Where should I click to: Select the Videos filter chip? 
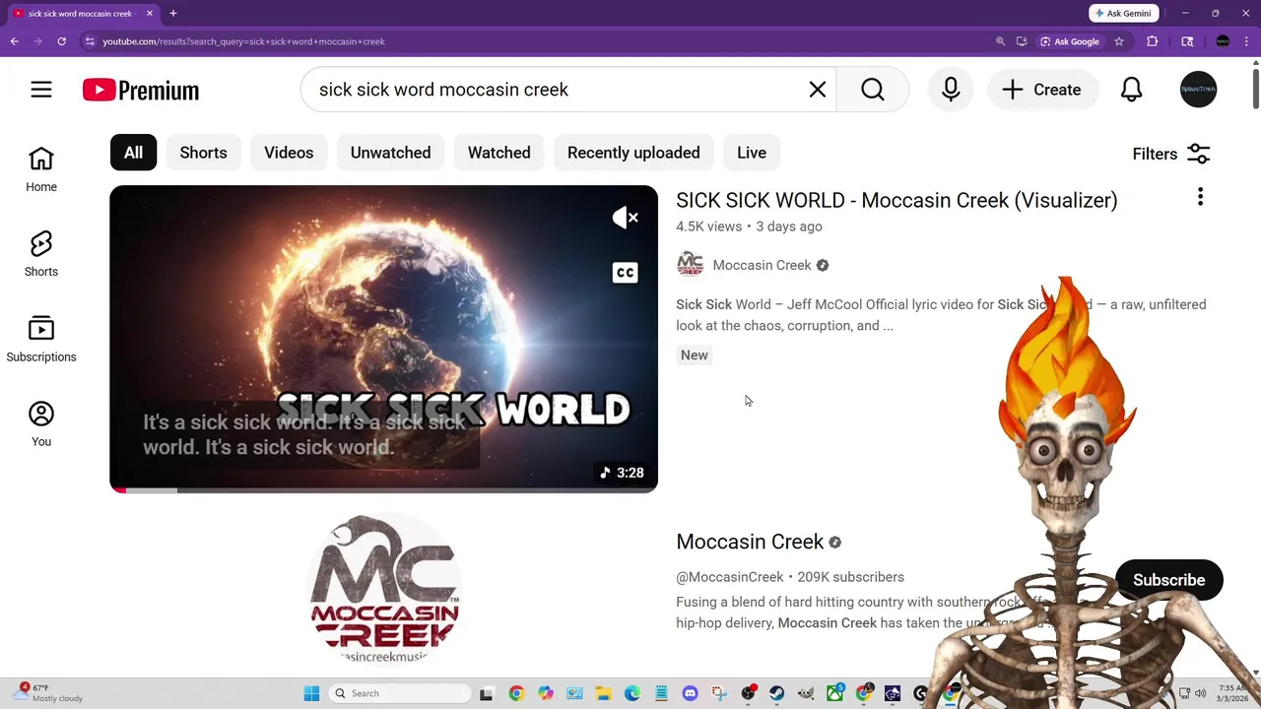point(289,153)
